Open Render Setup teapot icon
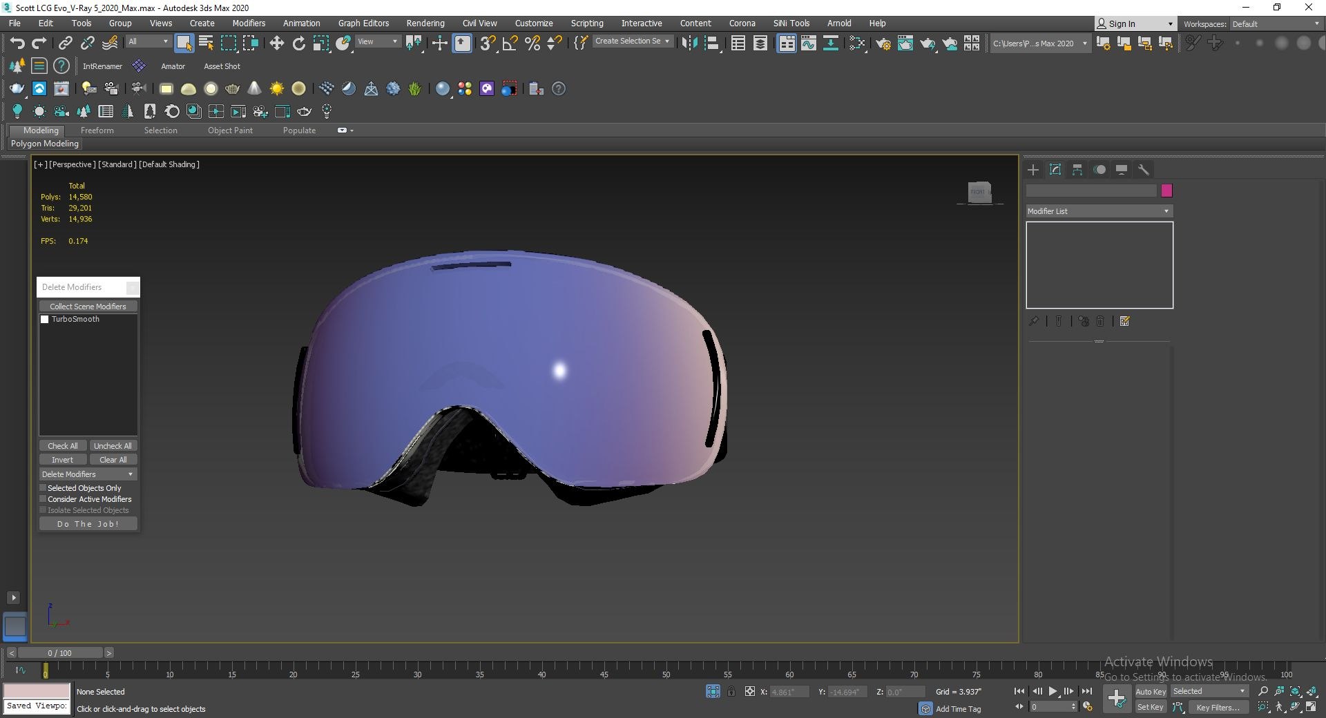 [883, 43]
